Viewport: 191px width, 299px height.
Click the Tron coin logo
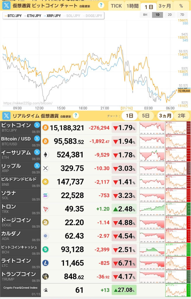pos(45,209)
